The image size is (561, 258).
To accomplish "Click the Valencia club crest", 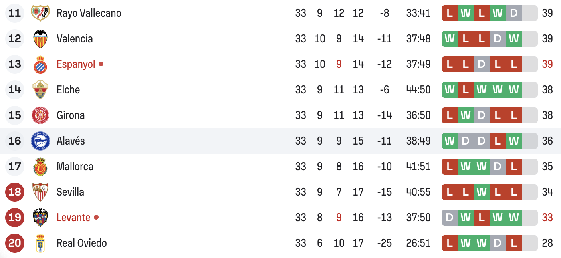I will [x=40, y=39].
